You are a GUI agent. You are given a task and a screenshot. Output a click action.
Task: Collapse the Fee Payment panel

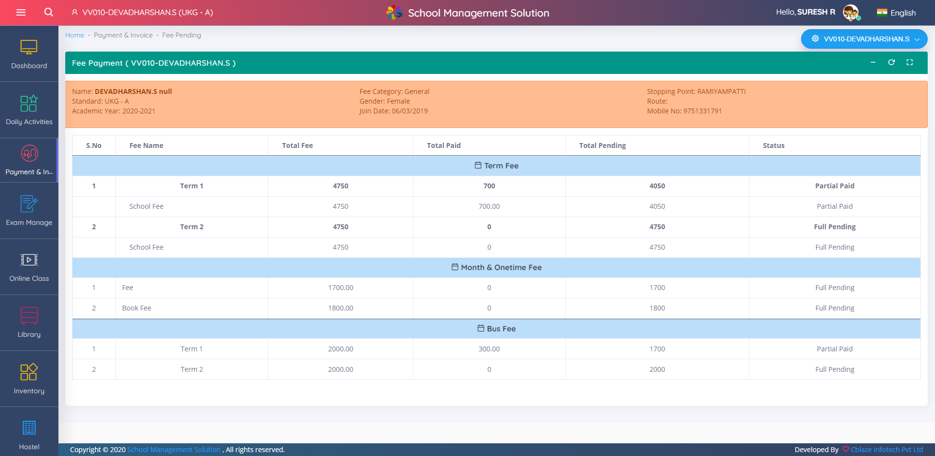tap(873, 62)
